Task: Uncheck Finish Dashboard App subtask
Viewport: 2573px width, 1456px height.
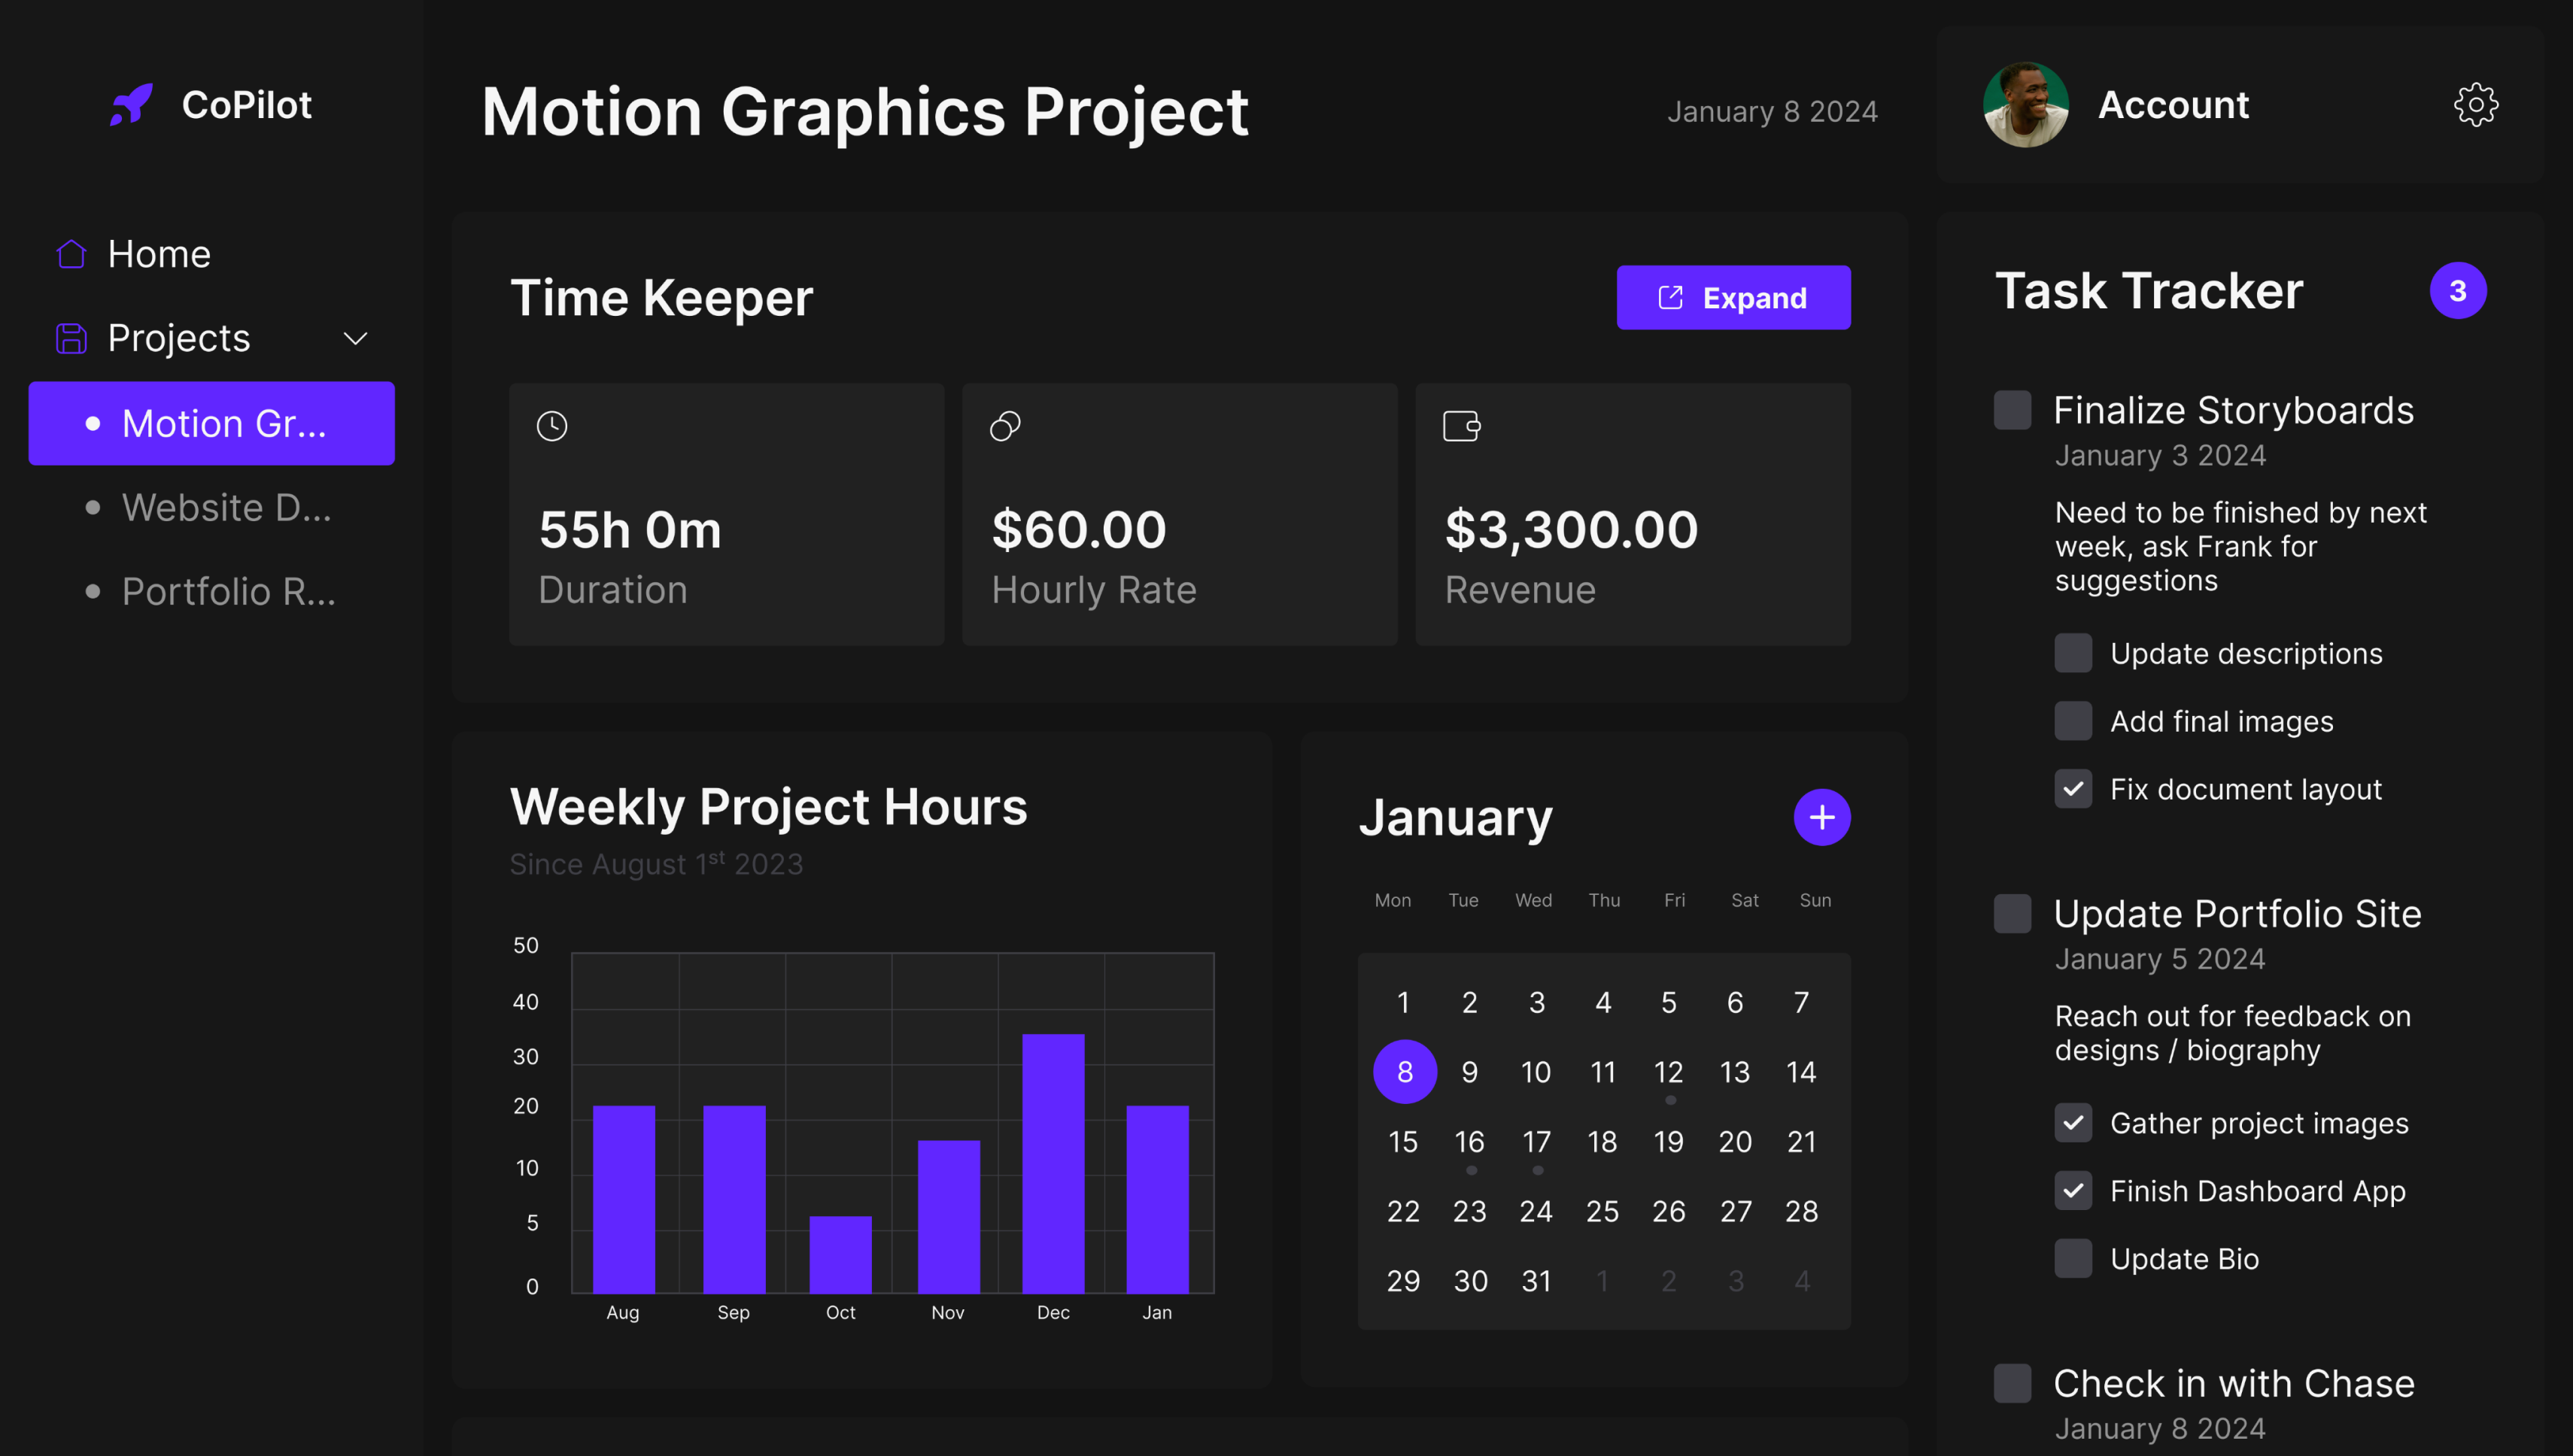Action: coord(2073,1191)
